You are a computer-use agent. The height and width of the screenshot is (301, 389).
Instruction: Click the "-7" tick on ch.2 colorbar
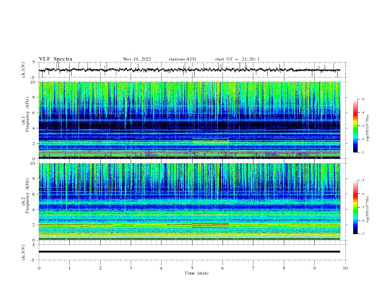point(362,234)
